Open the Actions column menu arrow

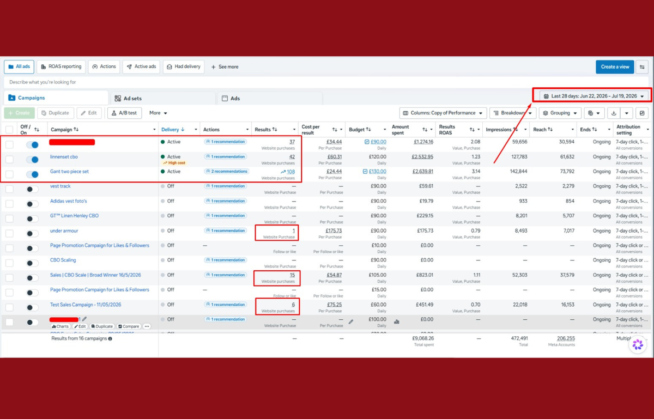[246, 130]
